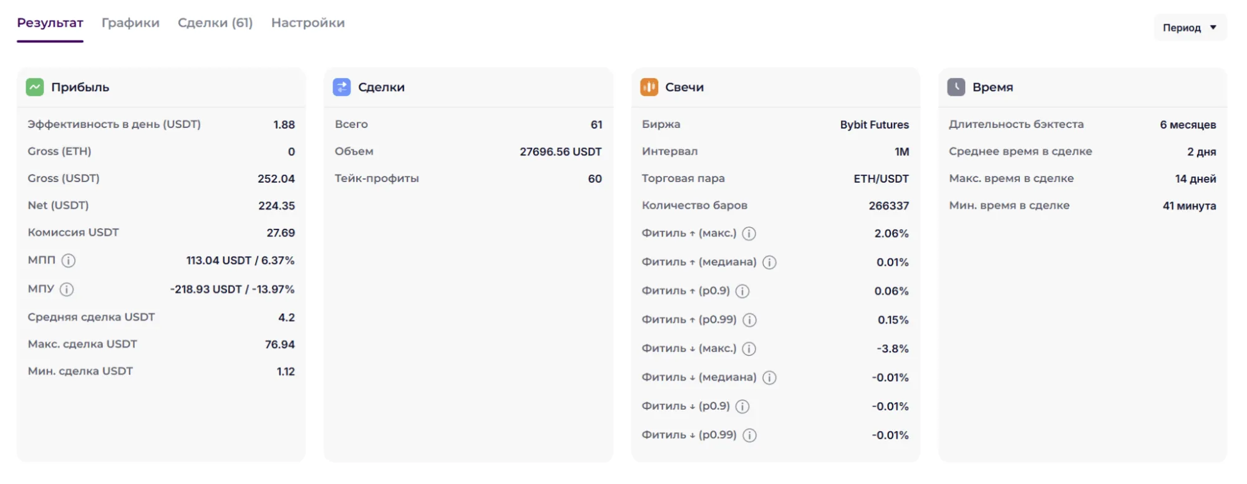Image resolution: width=1247 pixels, height=484 pixels.
Task: Open the Период dropdown
Action: point(1190,27)
